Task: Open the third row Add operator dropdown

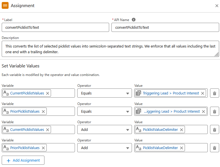Action: (105, 130)
